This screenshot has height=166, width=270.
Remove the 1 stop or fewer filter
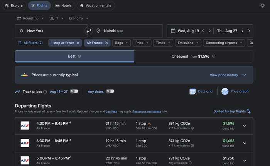(x=78, y=43)
